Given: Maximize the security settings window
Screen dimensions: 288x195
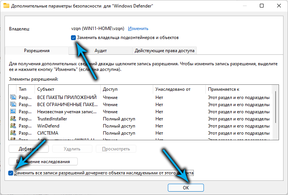Looking at the screenshot, I should (261, 7).
